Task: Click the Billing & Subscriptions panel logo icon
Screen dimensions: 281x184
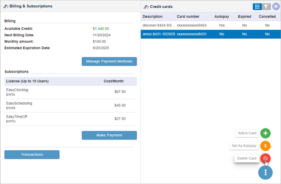Action: point(6,6)
